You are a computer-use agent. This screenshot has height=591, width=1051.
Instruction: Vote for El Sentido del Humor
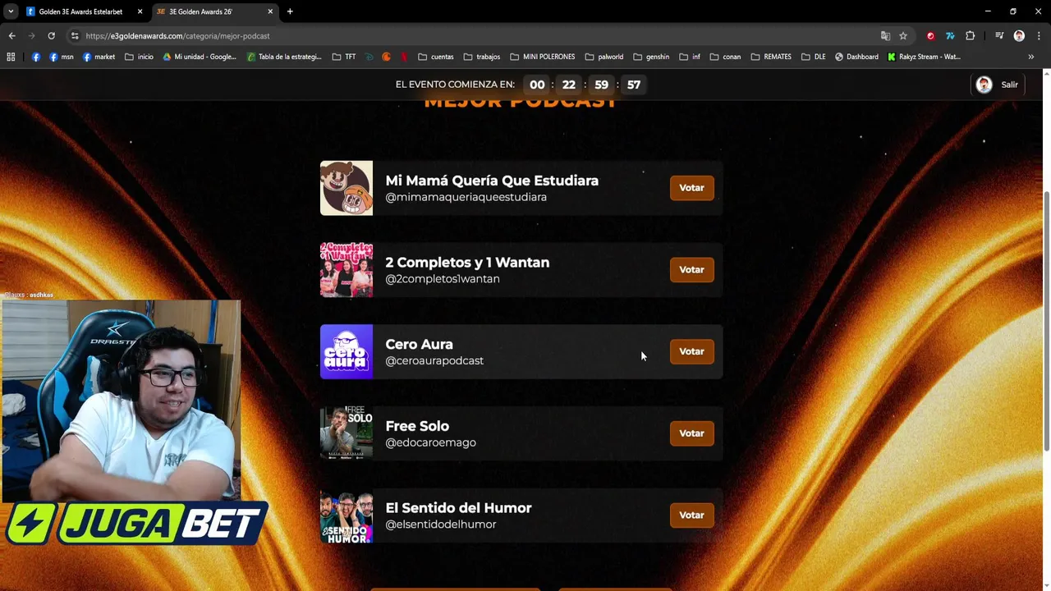pos(691,515)
